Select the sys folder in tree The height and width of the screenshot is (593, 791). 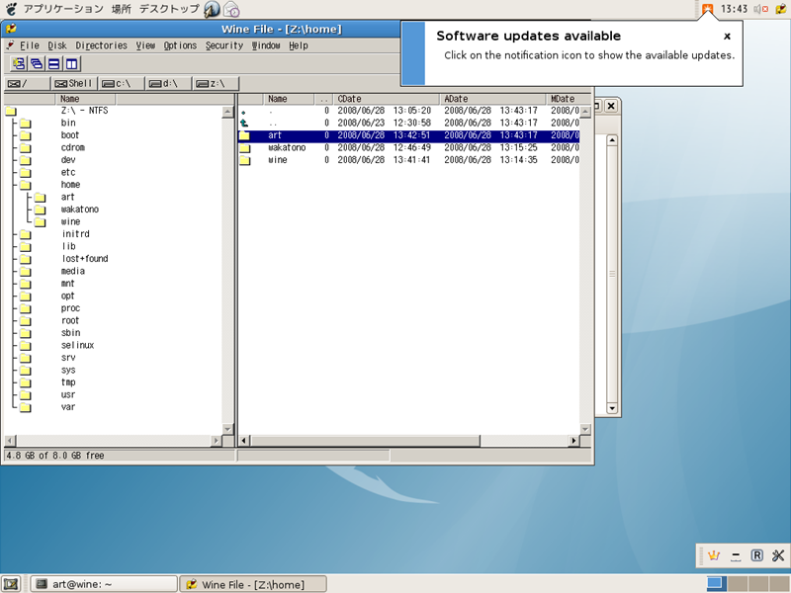point(68,370)
